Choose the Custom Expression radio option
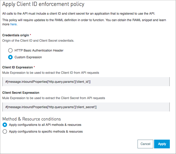 coord(10,57)
